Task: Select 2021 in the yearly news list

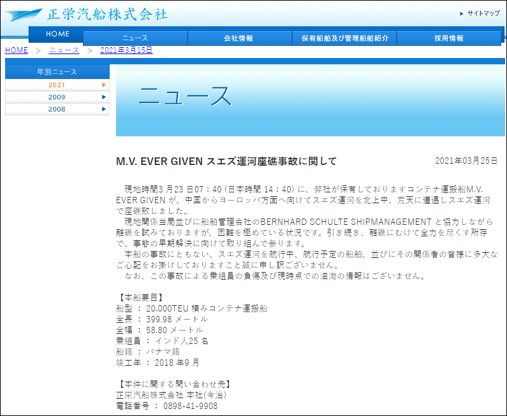Action: (57, 85)
